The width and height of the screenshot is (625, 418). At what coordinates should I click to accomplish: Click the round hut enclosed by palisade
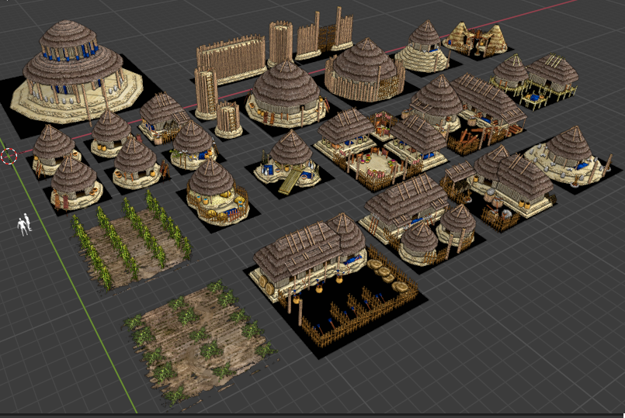(x=363, y=68)
